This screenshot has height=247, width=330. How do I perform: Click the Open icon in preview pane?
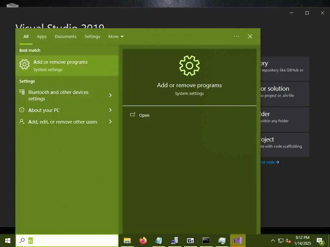(x=132, y=115)
